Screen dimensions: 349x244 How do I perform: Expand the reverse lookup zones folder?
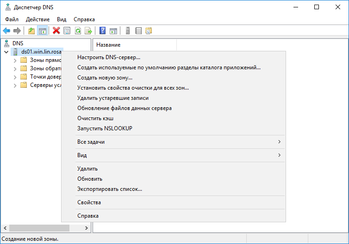15,68
